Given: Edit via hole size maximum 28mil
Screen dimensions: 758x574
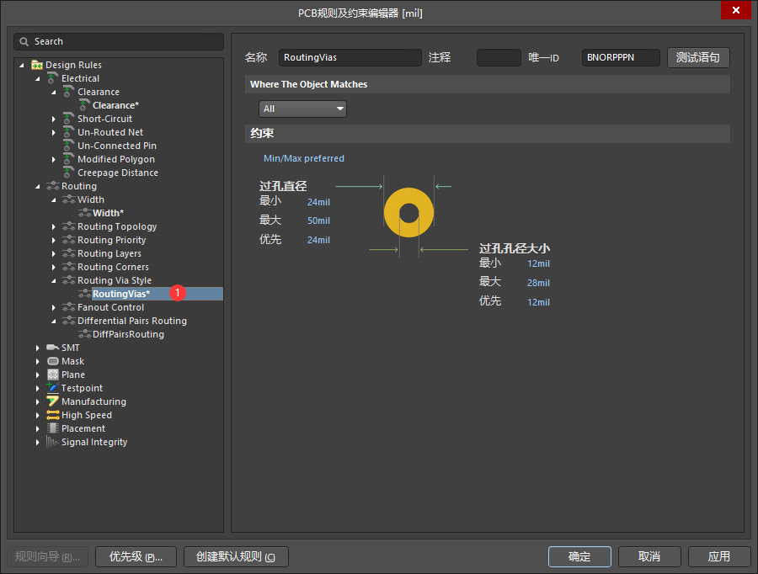Looking at the screenshot, I should 538,283.
